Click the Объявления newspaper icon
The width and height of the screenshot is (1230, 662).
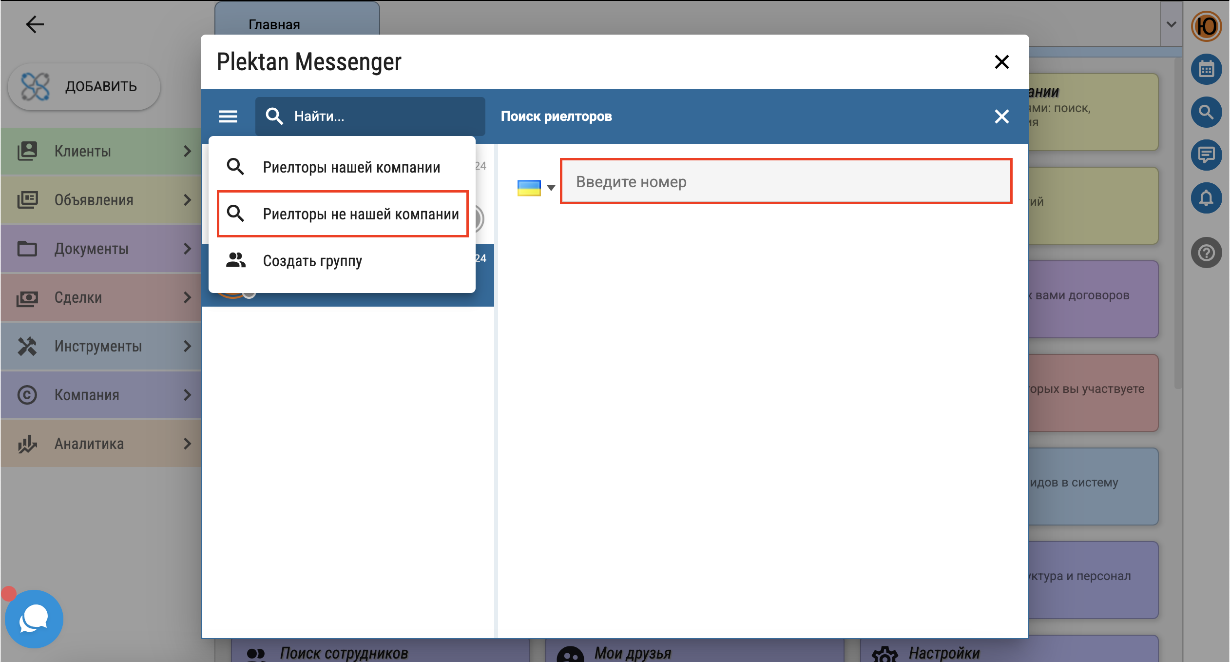tap(27, 200)
